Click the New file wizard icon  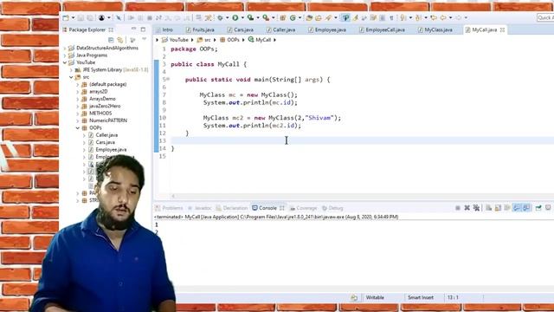[66, 17]
